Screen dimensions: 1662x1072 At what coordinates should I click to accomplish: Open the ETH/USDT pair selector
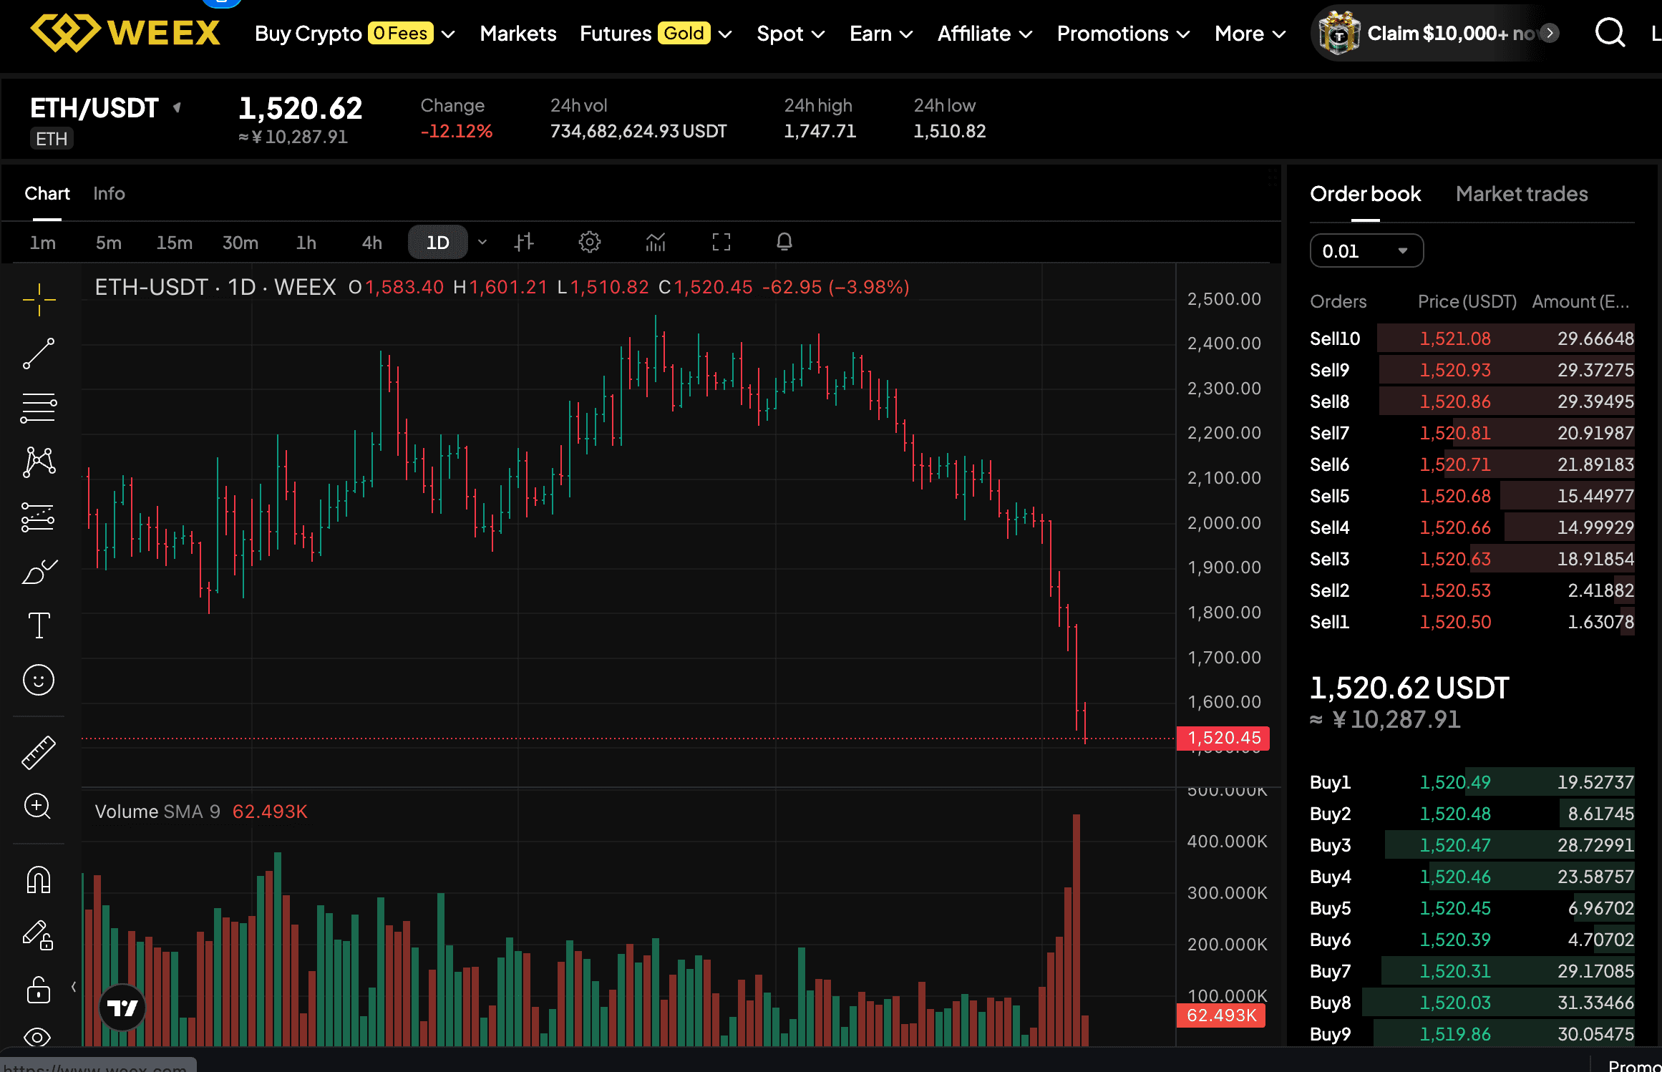(x=105, y=109)
